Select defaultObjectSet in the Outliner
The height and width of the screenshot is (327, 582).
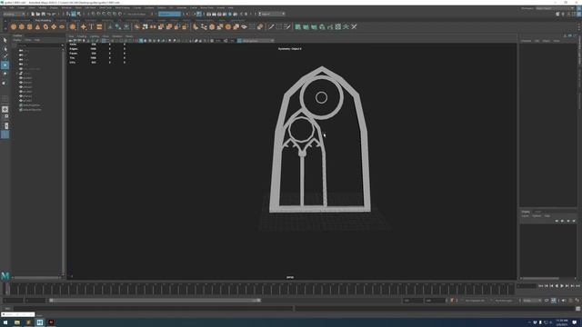tap(33, 110)
